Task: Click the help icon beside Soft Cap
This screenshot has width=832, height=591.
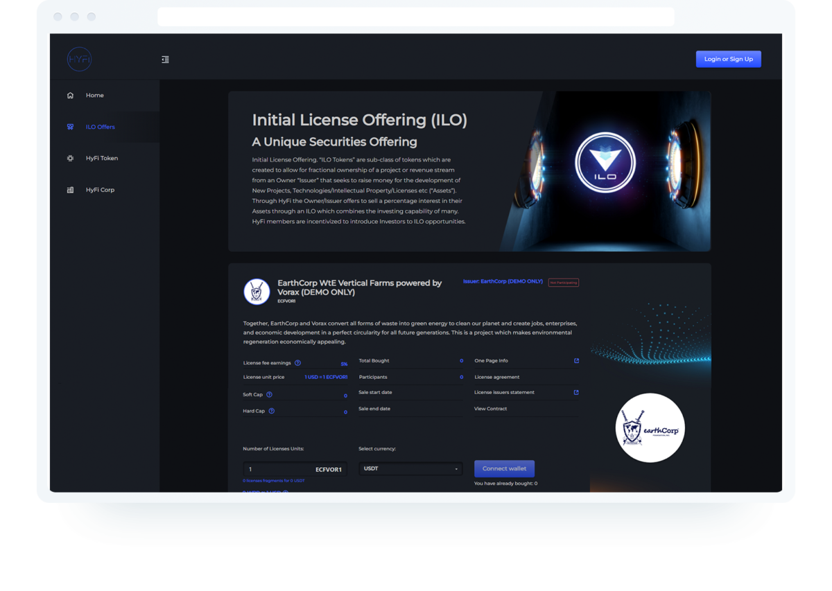Action: [x=269, y=395]
